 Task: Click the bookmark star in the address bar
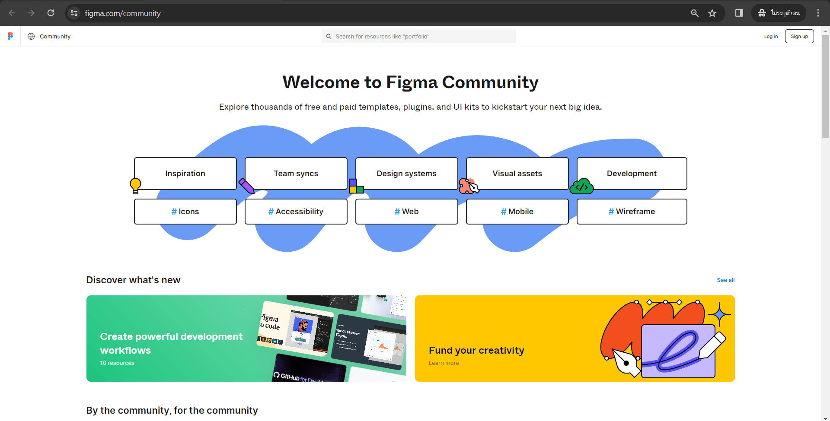coord(712,13)
